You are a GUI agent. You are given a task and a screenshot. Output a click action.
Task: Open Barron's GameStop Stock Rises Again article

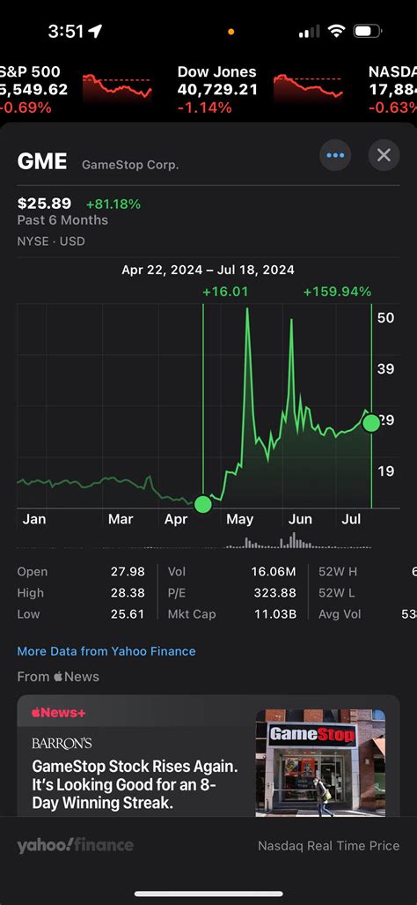coord(208,755)
